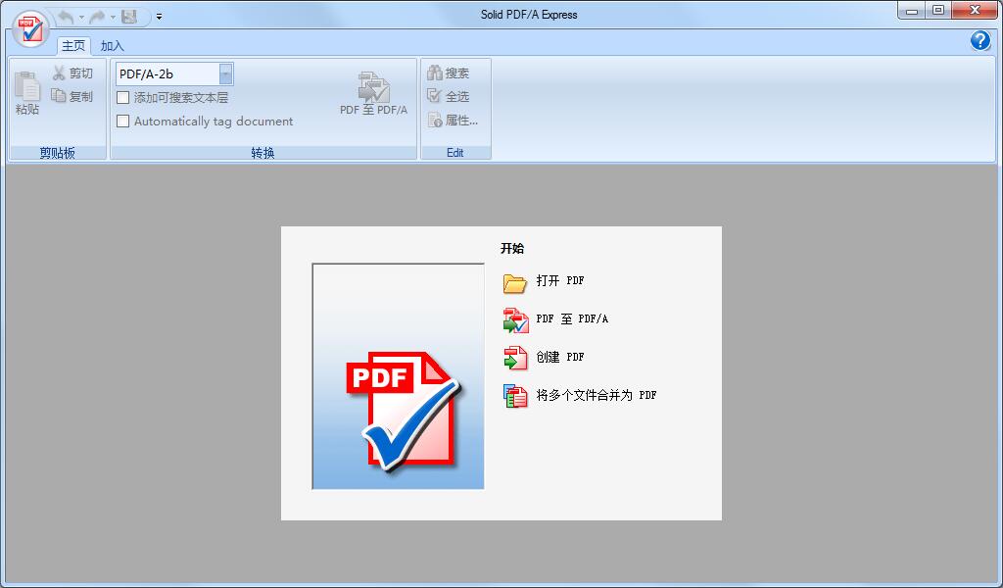
Task: Click the 搜索 binoculars icon
Action: pyautogui.click(x=434, y=73)
